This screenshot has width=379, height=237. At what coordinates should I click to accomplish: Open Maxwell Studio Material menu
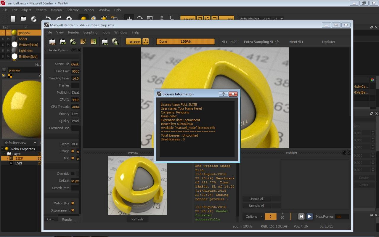(57, 10)
